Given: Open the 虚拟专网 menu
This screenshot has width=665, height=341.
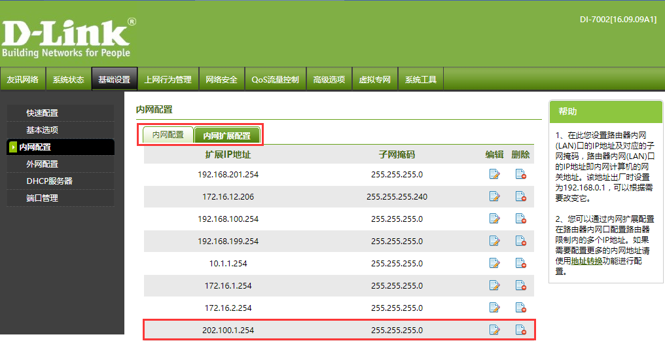Looking at the screenshot, I should coord(375,79).
